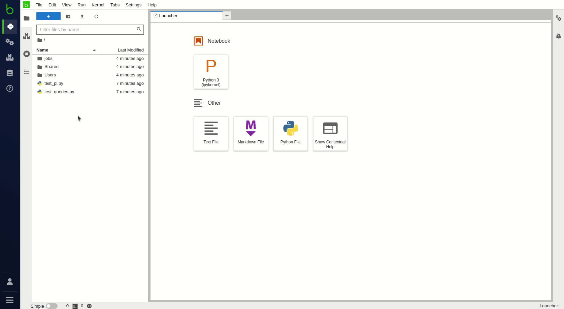Viewport: 564px width, 309px height.
Task: Expand the hamburger menu at bottom left
Action: (x=10, y=300)
